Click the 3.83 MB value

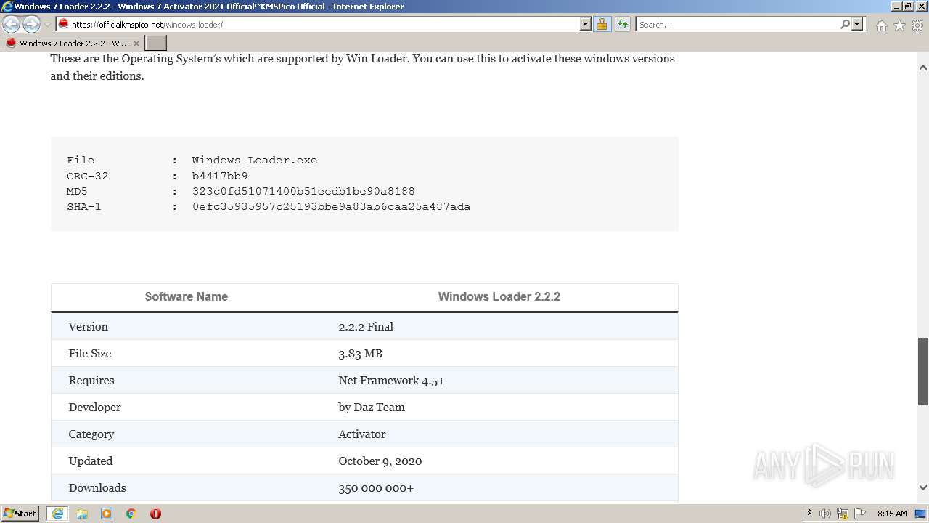click(360, 353)
